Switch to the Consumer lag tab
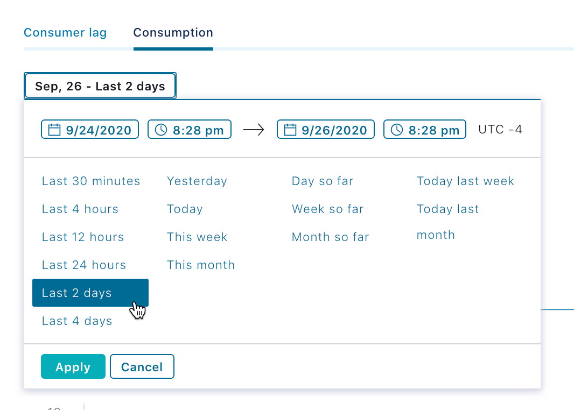574x410 pixels. tap(65, 32)
